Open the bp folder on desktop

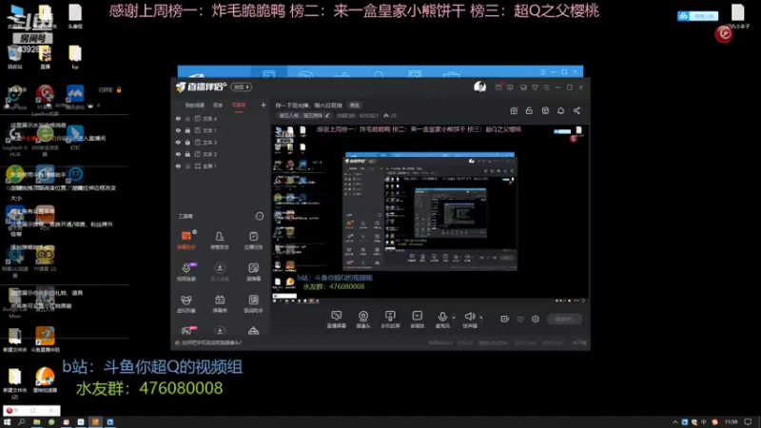click(75, 57)
